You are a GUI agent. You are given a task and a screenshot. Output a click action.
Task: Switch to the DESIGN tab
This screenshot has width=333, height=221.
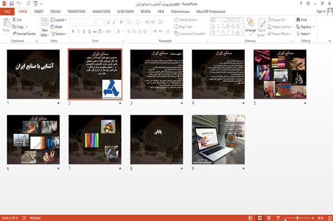[x=56, y=12]
